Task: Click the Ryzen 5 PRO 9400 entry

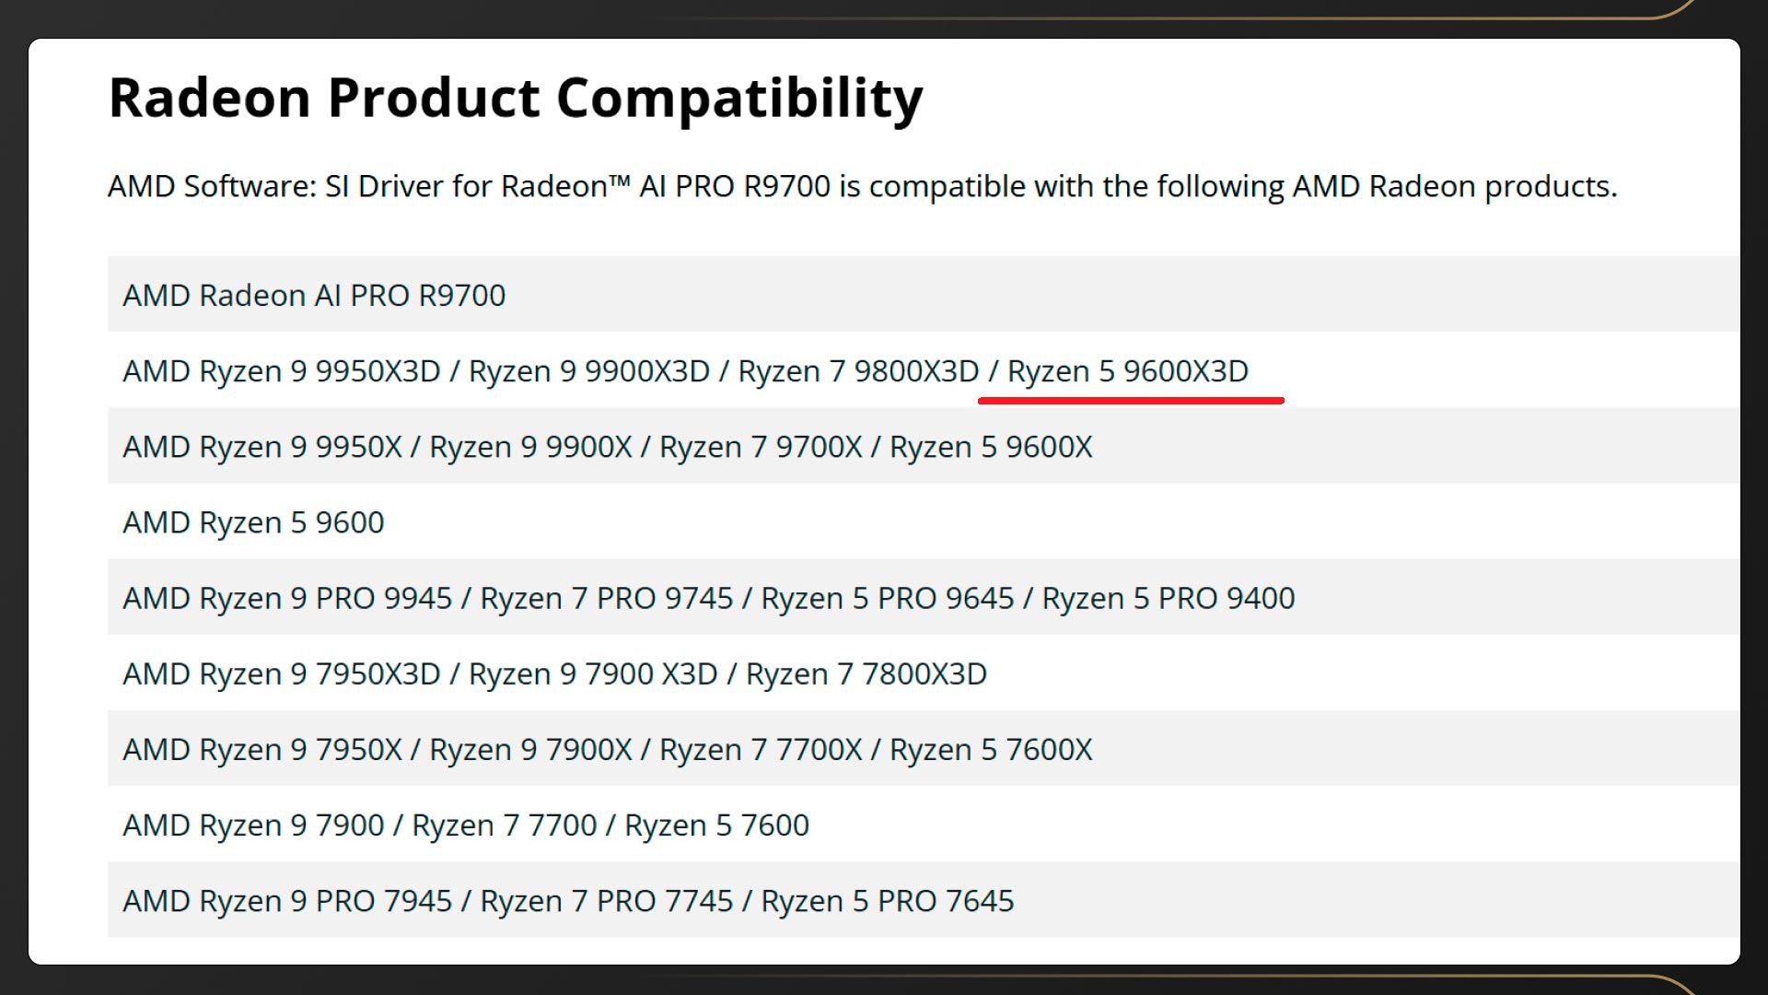Action: (x=1168, y=598)
